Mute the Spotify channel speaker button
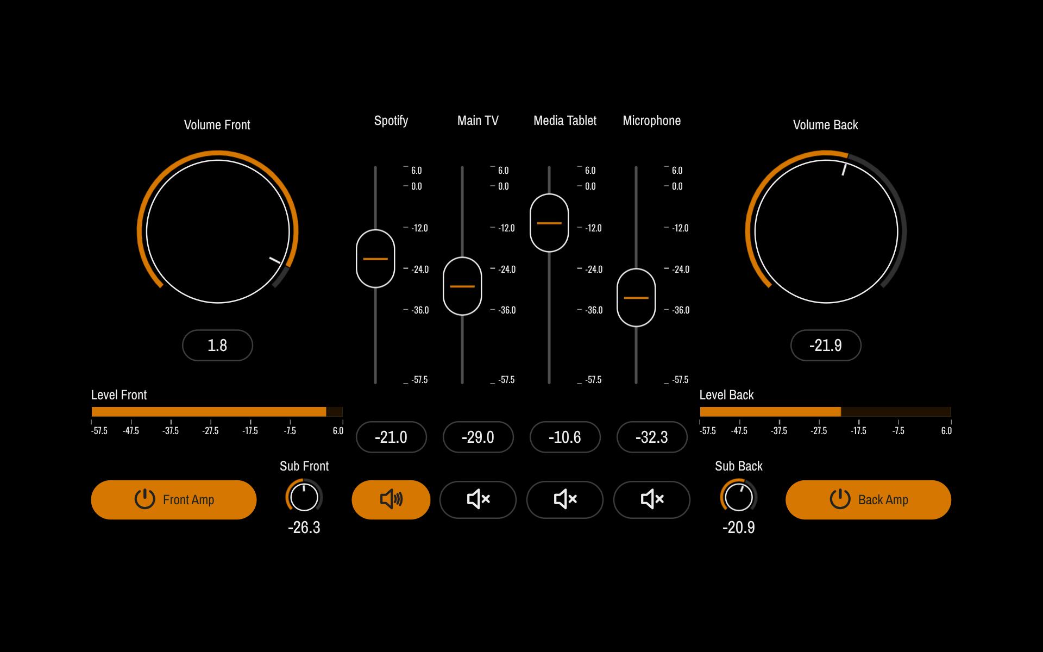1043x652 pixels. [391, 499]
